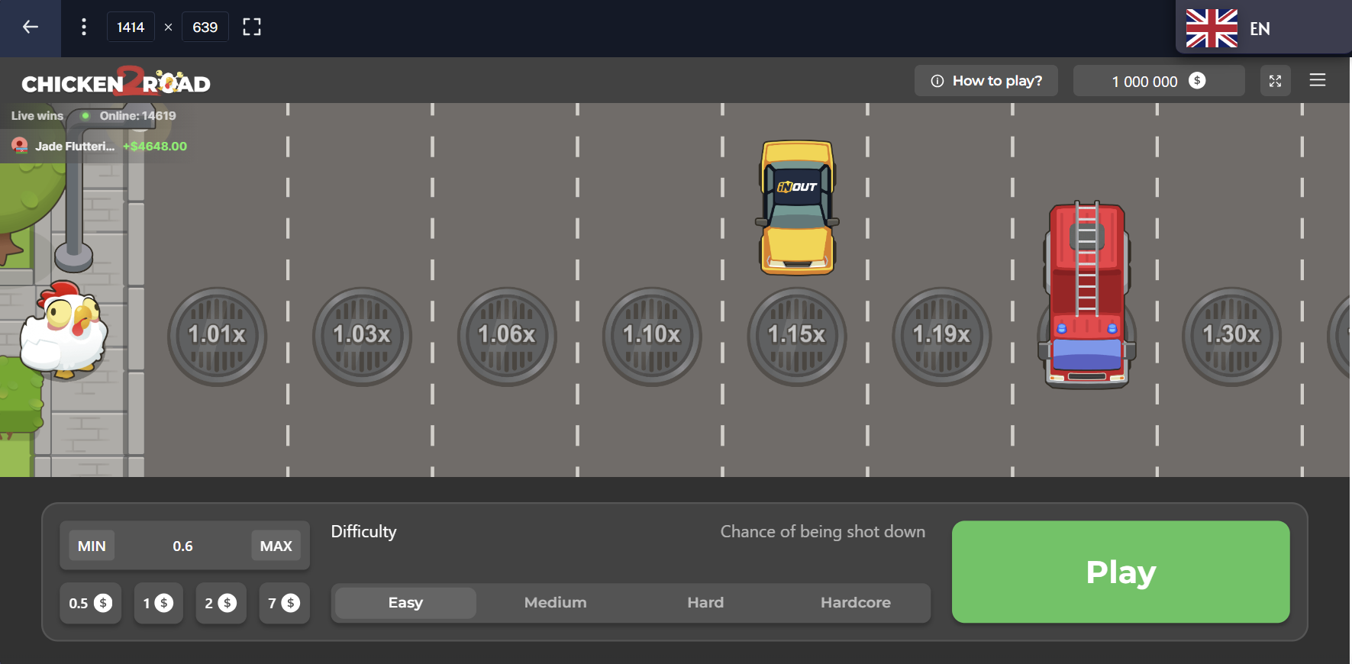Select Easy difficulty
This screenshot has height=664, width=1352.
(x=405, y=603)
